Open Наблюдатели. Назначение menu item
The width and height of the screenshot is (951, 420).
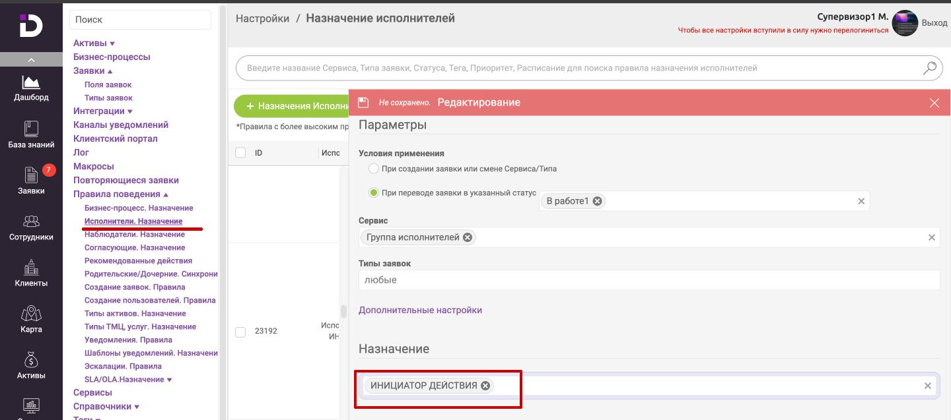pos(134,235)
